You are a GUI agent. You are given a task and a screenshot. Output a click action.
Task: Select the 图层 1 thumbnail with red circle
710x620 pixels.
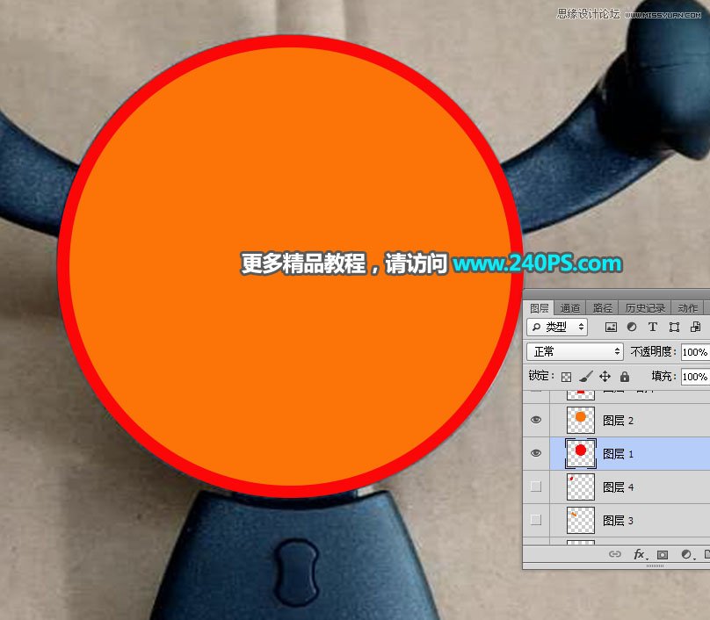tap(581, 453)
